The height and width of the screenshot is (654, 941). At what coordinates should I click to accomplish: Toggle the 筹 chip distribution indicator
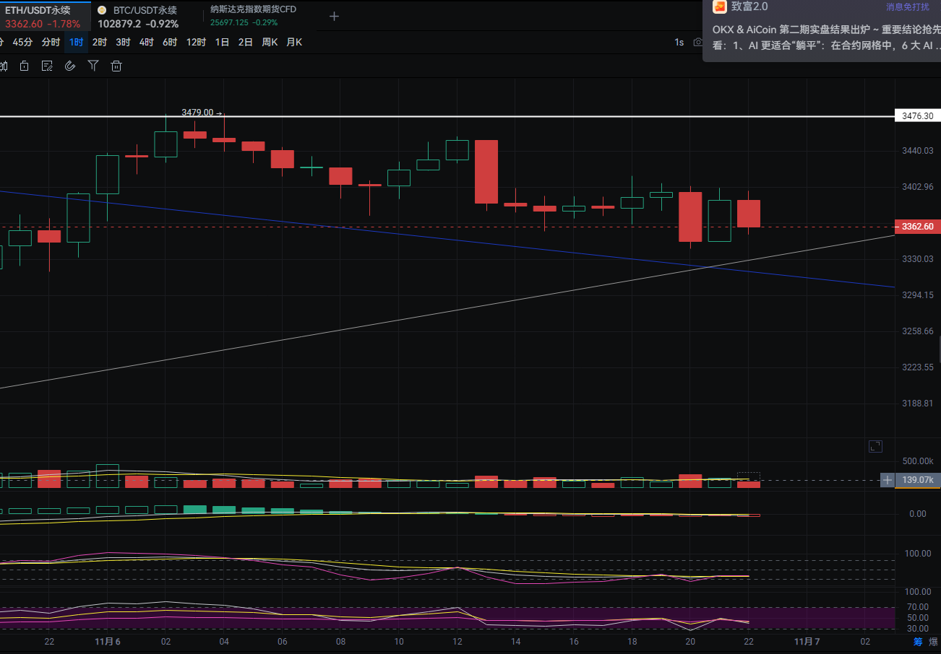pos(918,641)
